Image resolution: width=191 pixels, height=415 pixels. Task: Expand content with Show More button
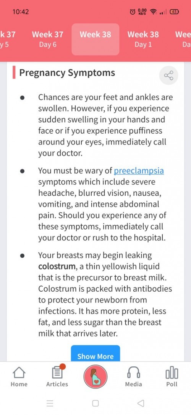point(95,354)
